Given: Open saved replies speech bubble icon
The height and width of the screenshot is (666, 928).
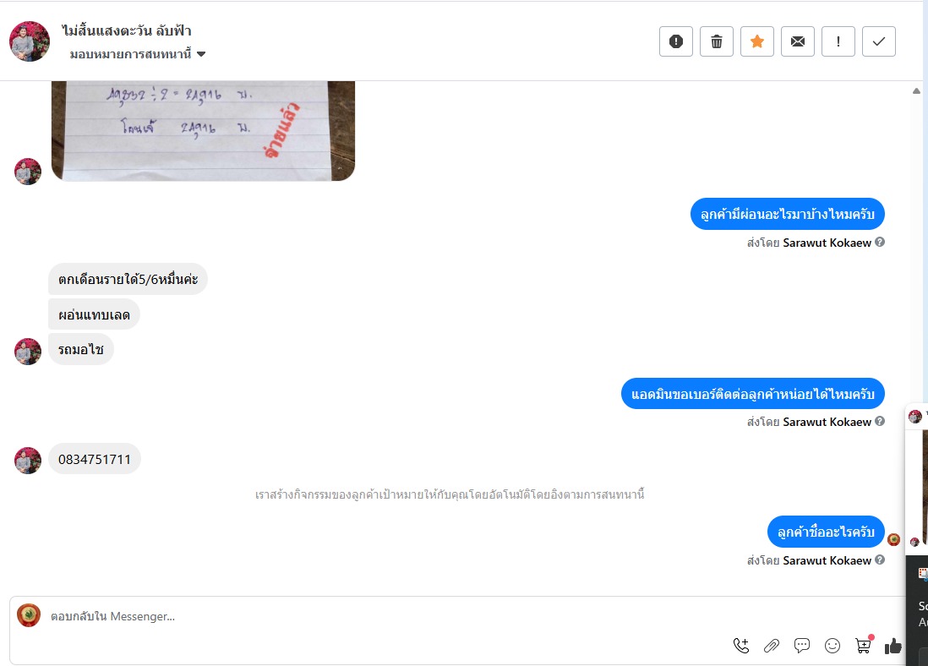Looking at the screenshot, I should 802,645.
